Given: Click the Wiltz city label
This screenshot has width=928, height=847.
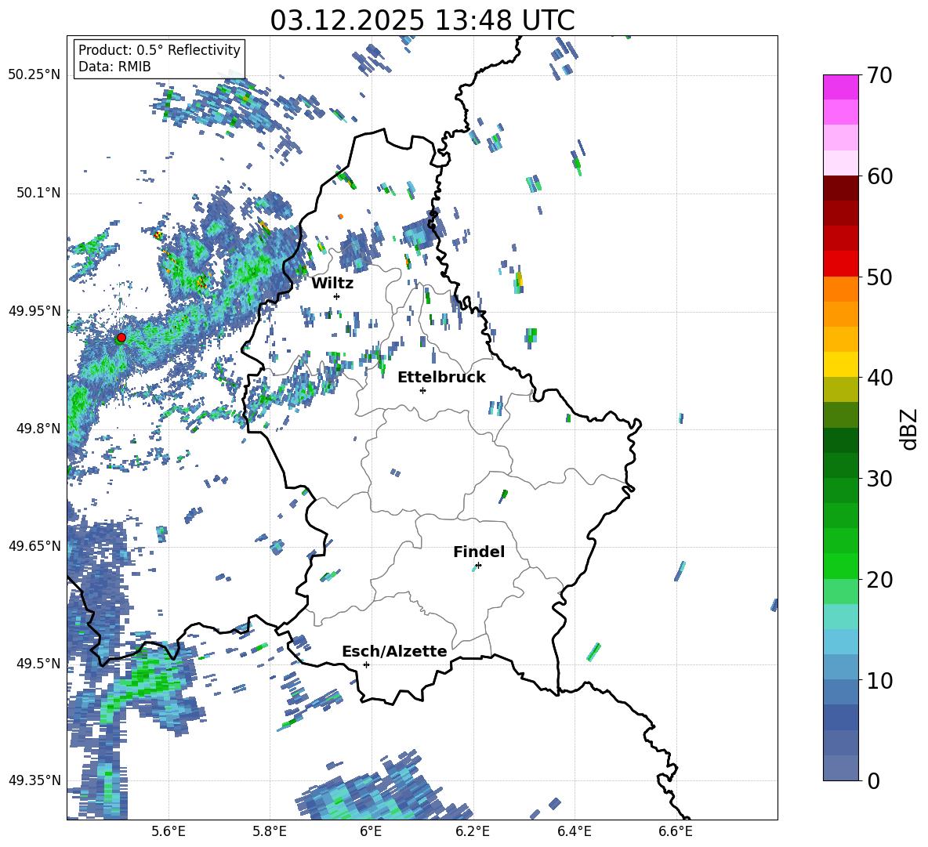Looking at the screenshot, I should pyautogui.click(x=332, y=284).
